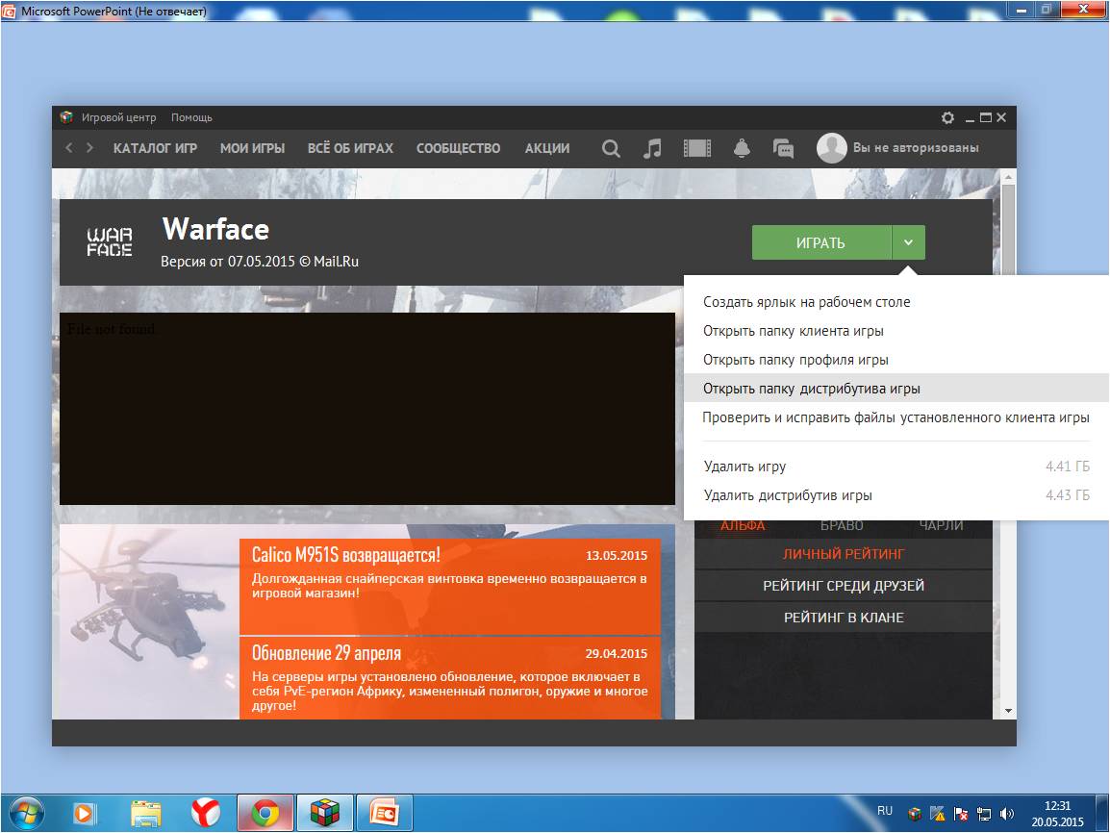This screenshot has height=833, width=1110.
Task: Click the Warface logo
Action: click(x=109, y=241)
